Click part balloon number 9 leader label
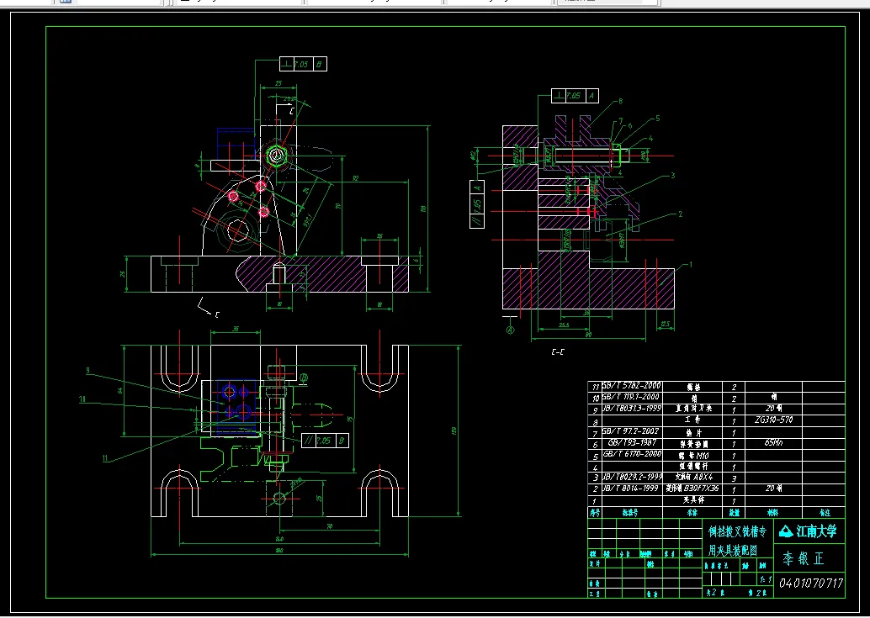The width and height of the screenshot is (870, 618). 88,370
